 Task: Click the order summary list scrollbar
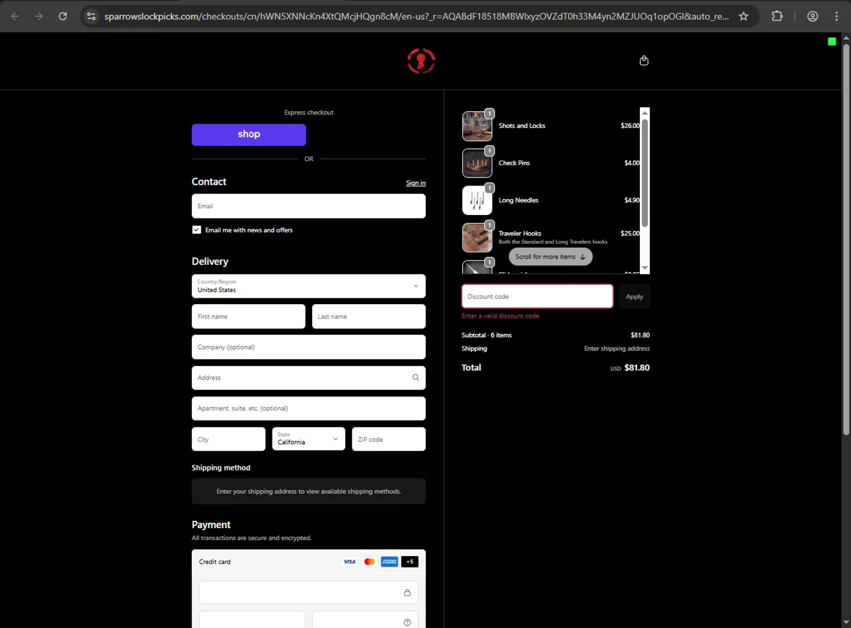click(644, 173)
